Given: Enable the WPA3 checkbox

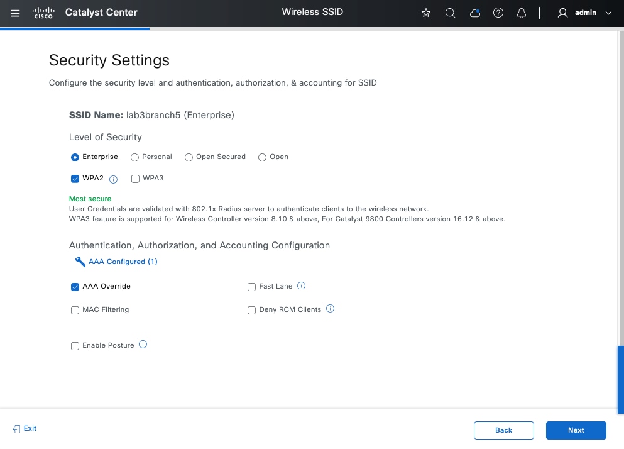Looking at the screenshot, I should click(135, 179).
